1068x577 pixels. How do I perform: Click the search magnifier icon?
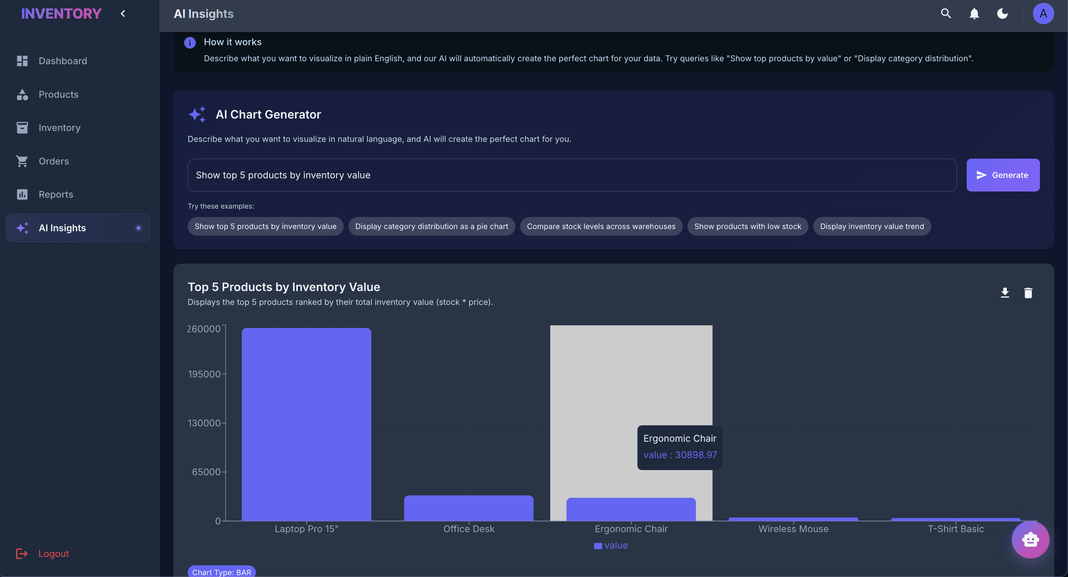pos(946,14)
